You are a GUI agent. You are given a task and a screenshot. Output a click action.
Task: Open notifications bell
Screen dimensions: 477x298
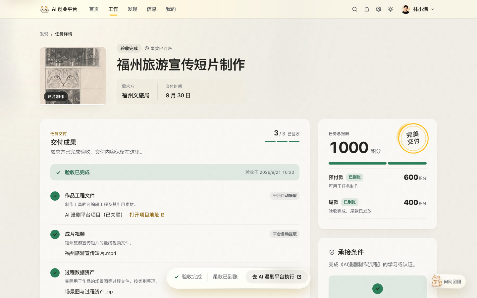pyautogui.click(x=367, y=9)
